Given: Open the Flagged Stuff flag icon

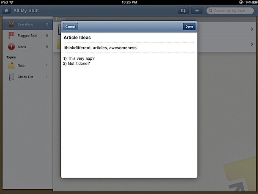Looking at the screenshot, I should [x=11, y=36].
